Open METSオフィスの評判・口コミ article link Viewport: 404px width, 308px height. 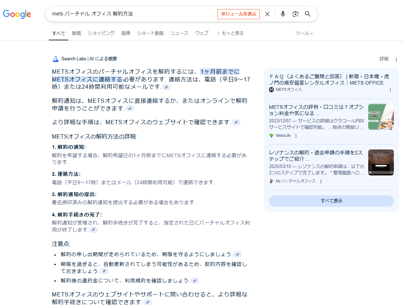[316, 110]
